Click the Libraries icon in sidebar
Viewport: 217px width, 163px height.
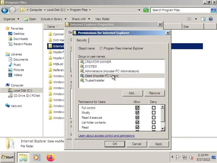[x=8, y=54]
